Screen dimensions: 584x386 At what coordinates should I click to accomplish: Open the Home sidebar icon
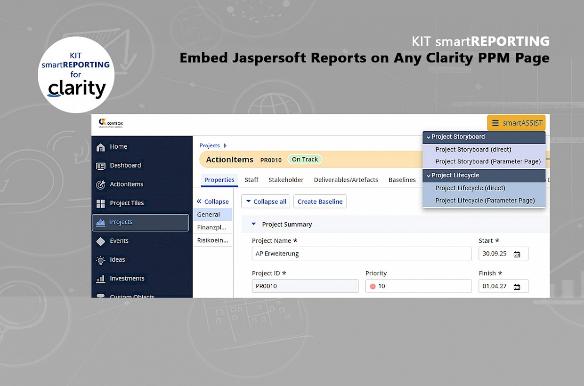tap(100, 147)
